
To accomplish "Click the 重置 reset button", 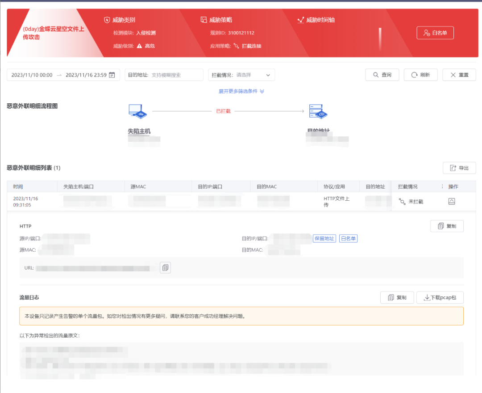I will (x=459, y=75).
